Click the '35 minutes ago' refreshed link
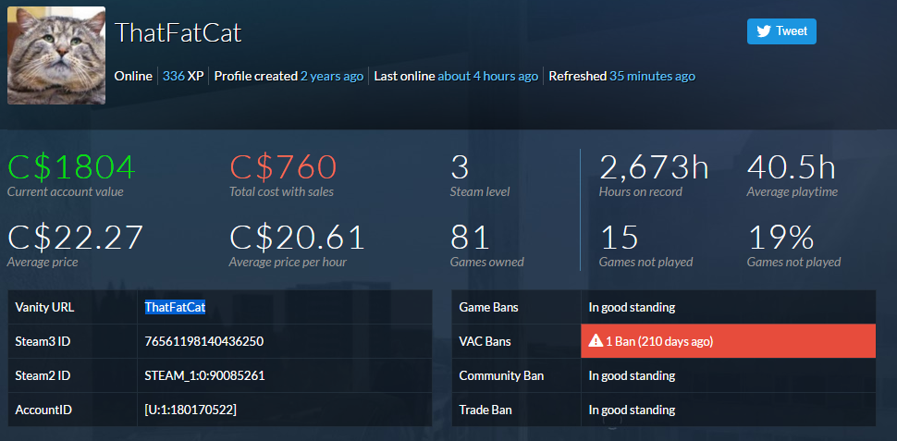The height and width of the screenshot is (441, 897). click(652, 76)
